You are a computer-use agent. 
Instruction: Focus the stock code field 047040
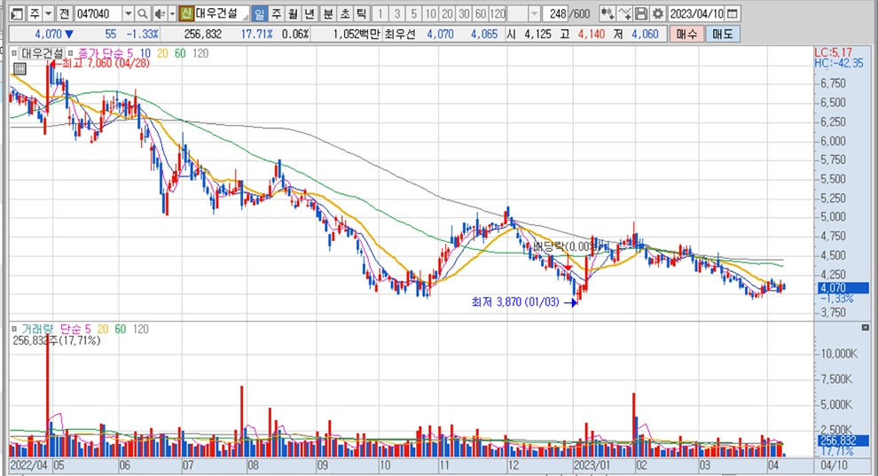(98, 13)
